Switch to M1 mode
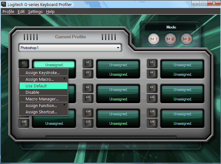Screen dimensions: 221x164 pyautogui.click(x=154, y=39)
